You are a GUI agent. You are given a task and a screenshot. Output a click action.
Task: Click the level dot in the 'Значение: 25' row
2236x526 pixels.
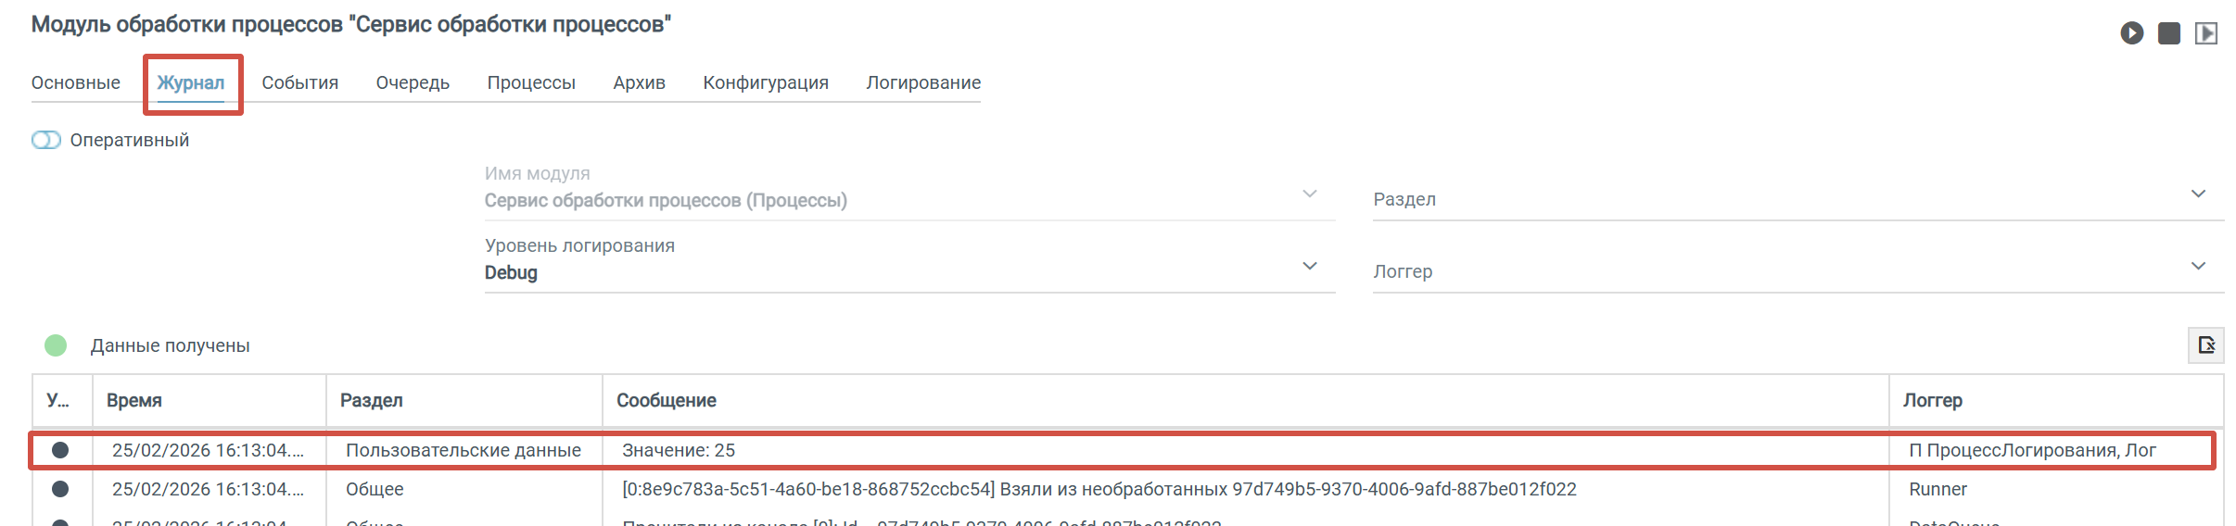pyautogui.click(x=60, y=450)
